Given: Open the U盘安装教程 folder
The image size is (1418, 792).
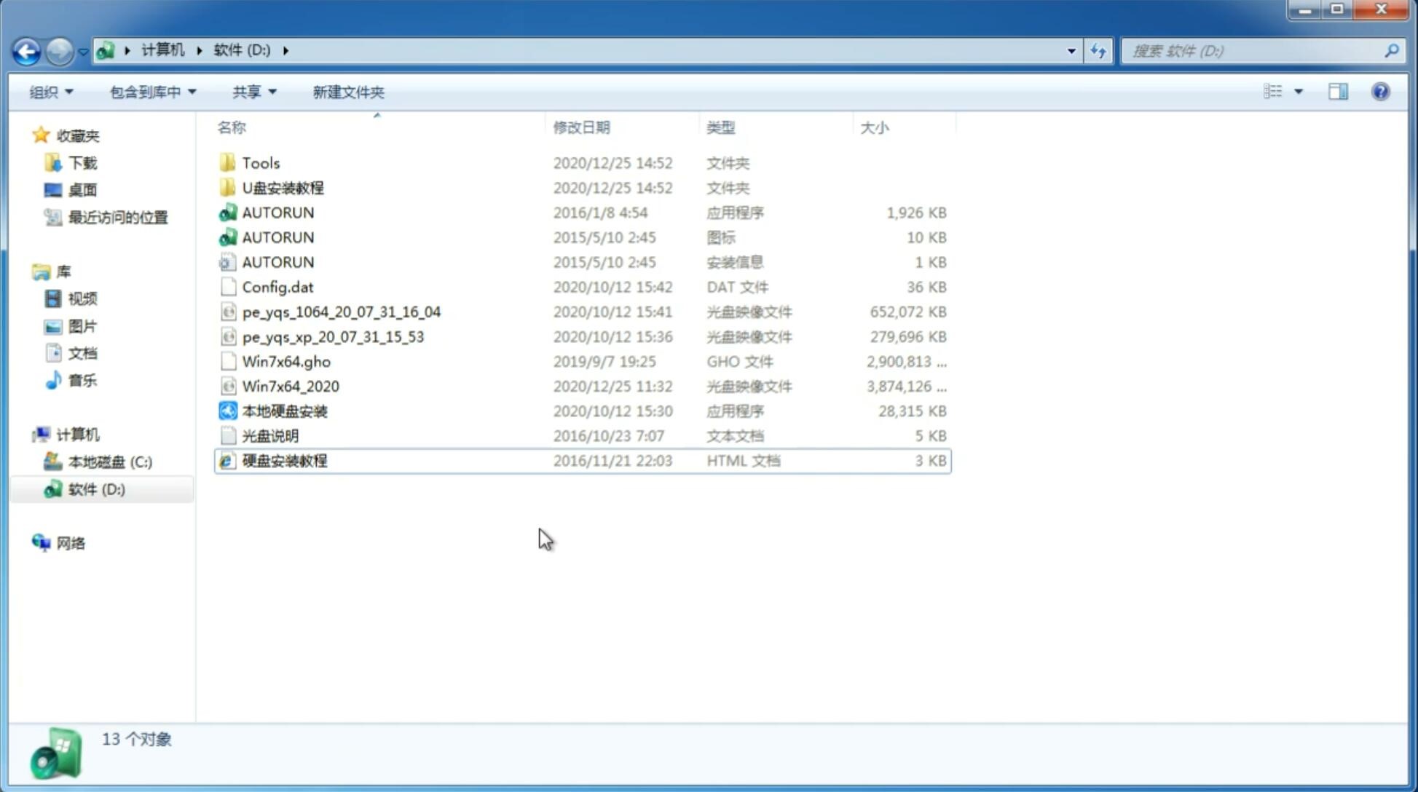Looking at the screenshot, I should pyautogui.click(x=283, y=188).
